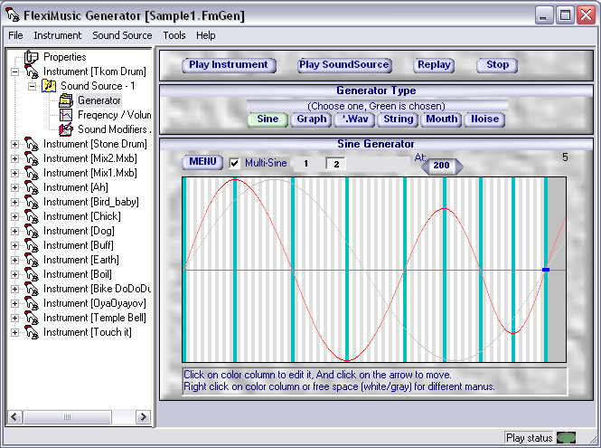Click the Boil instrument icon
The image size is (601, 448).
[x=32, y=274]
